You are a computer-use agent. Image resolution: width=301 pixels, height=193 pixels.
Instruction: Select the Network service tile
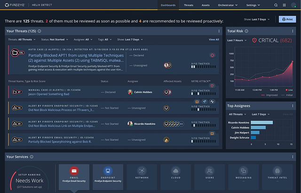click(x=142, y=177)
